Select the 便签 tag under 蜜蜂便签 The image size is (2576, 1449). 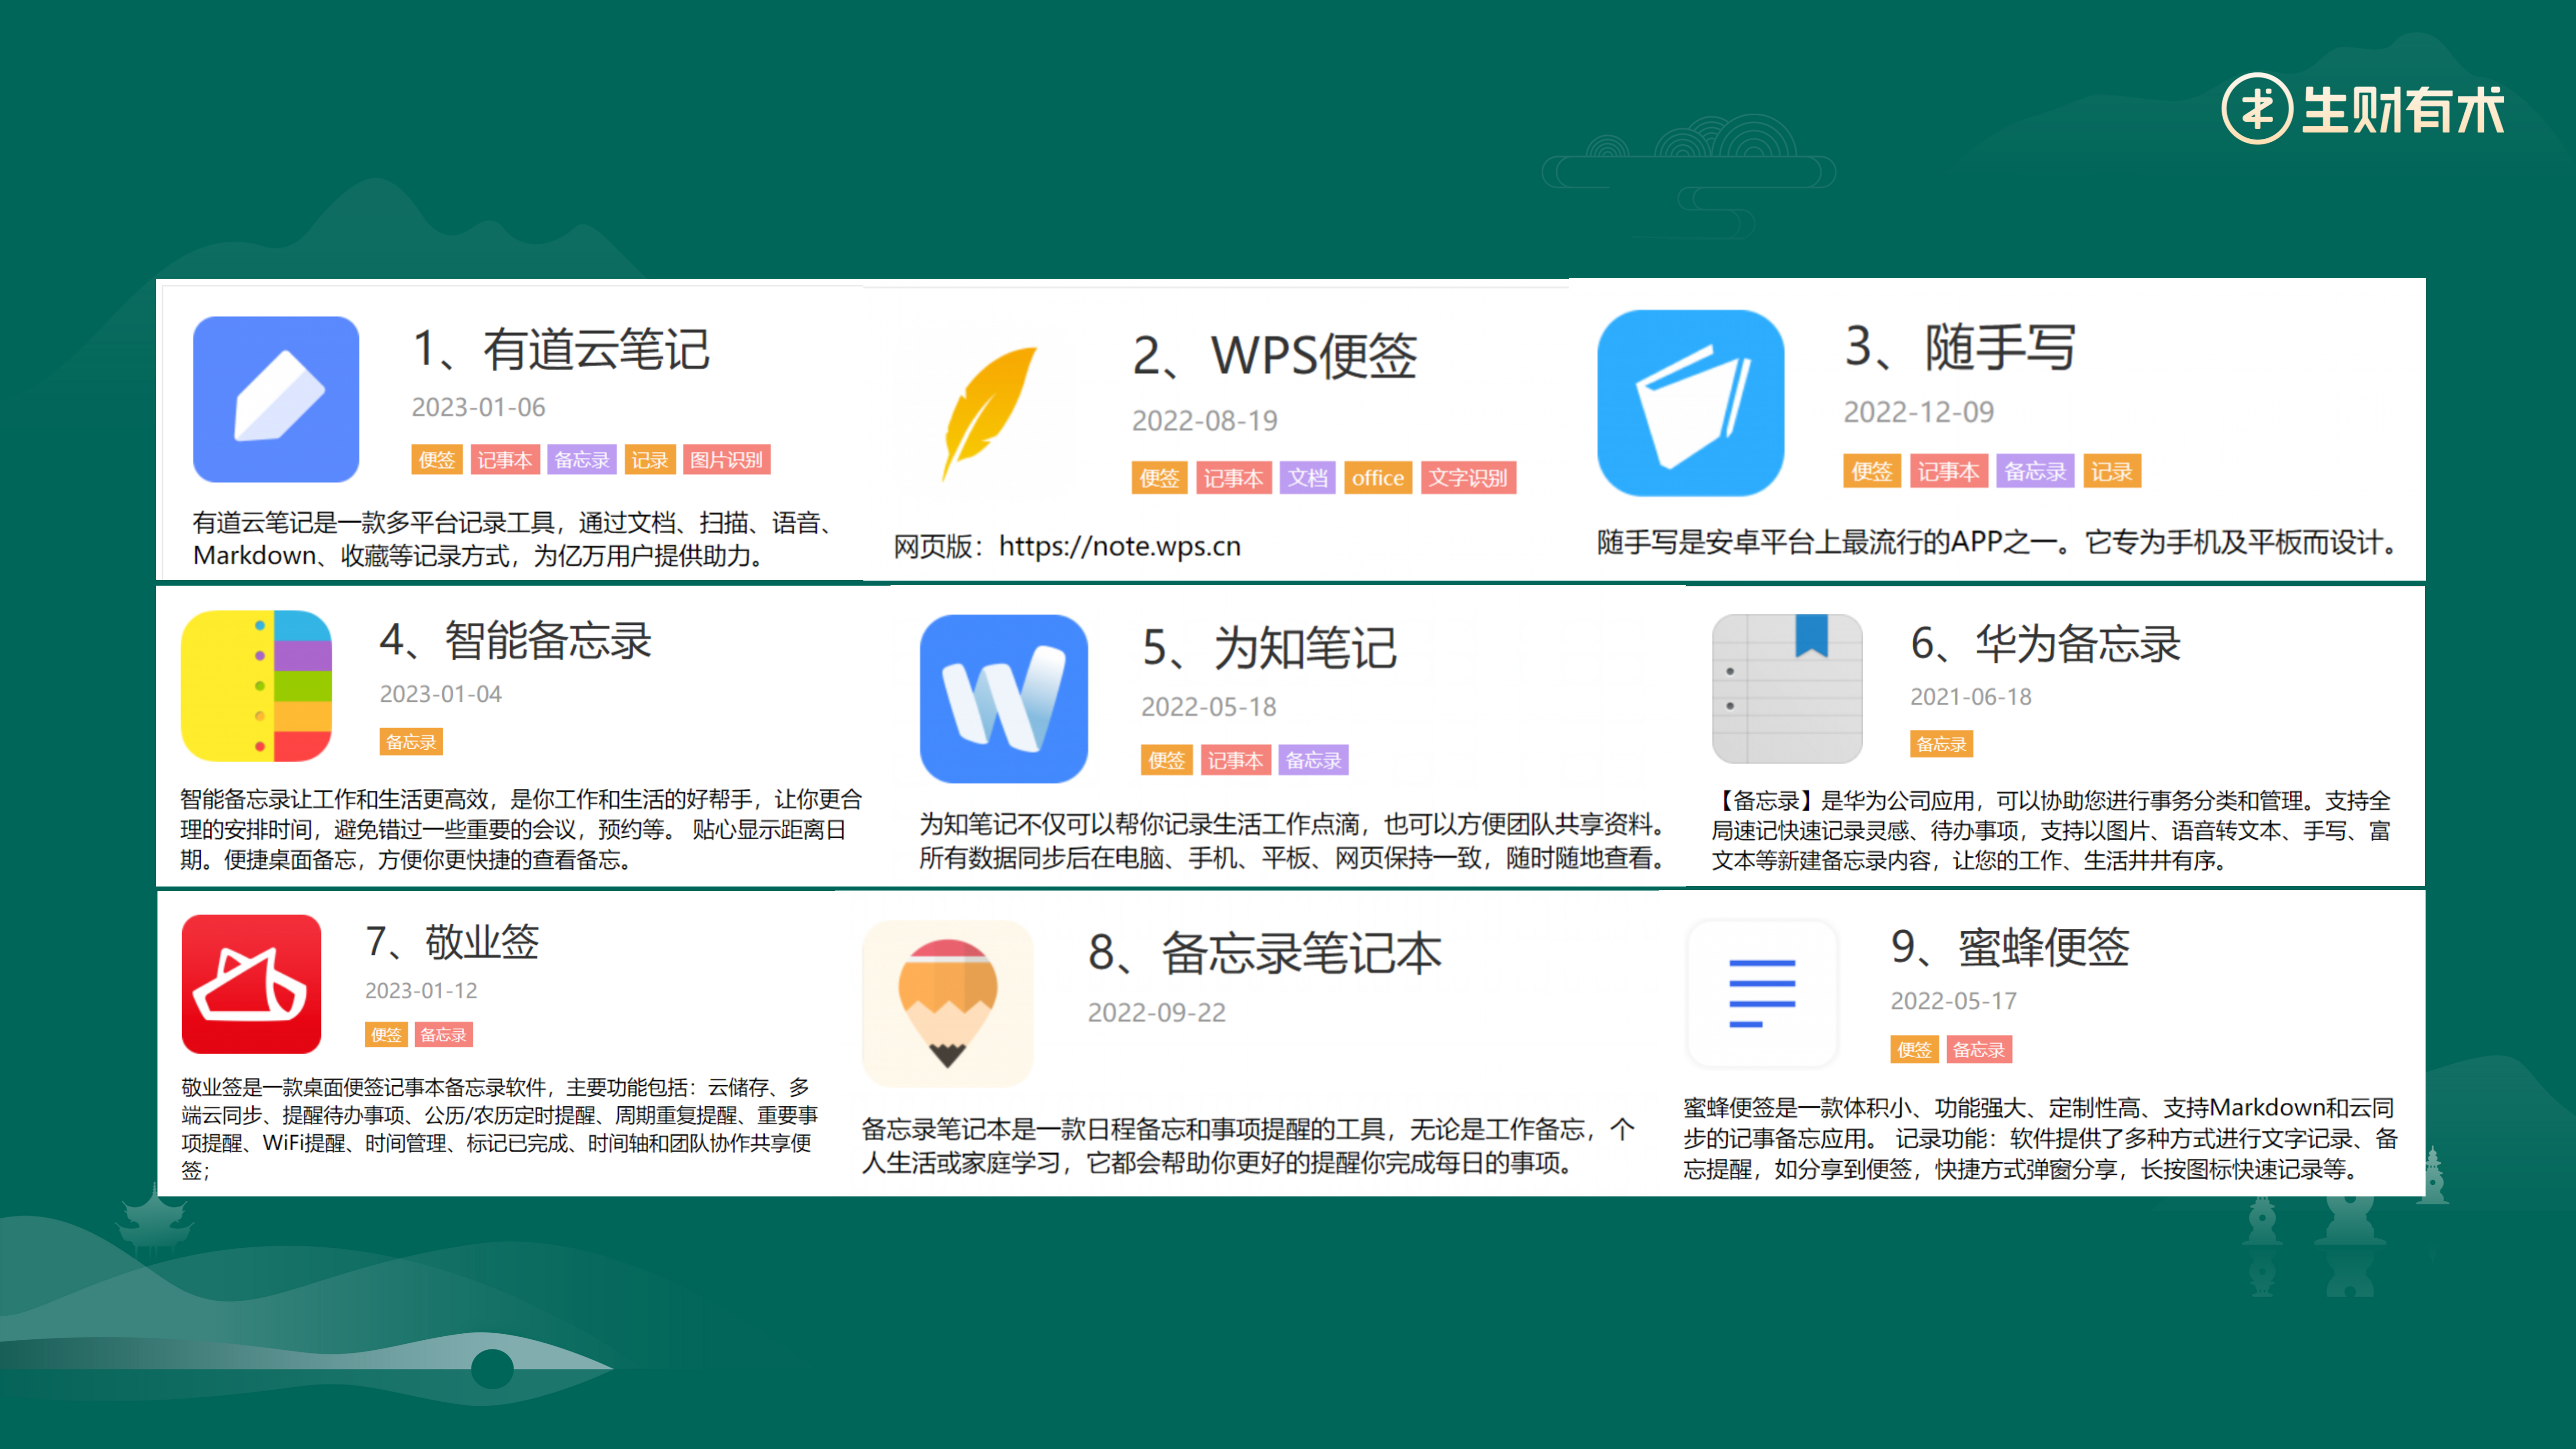pyautogui.click(x=1915, y=1050)
